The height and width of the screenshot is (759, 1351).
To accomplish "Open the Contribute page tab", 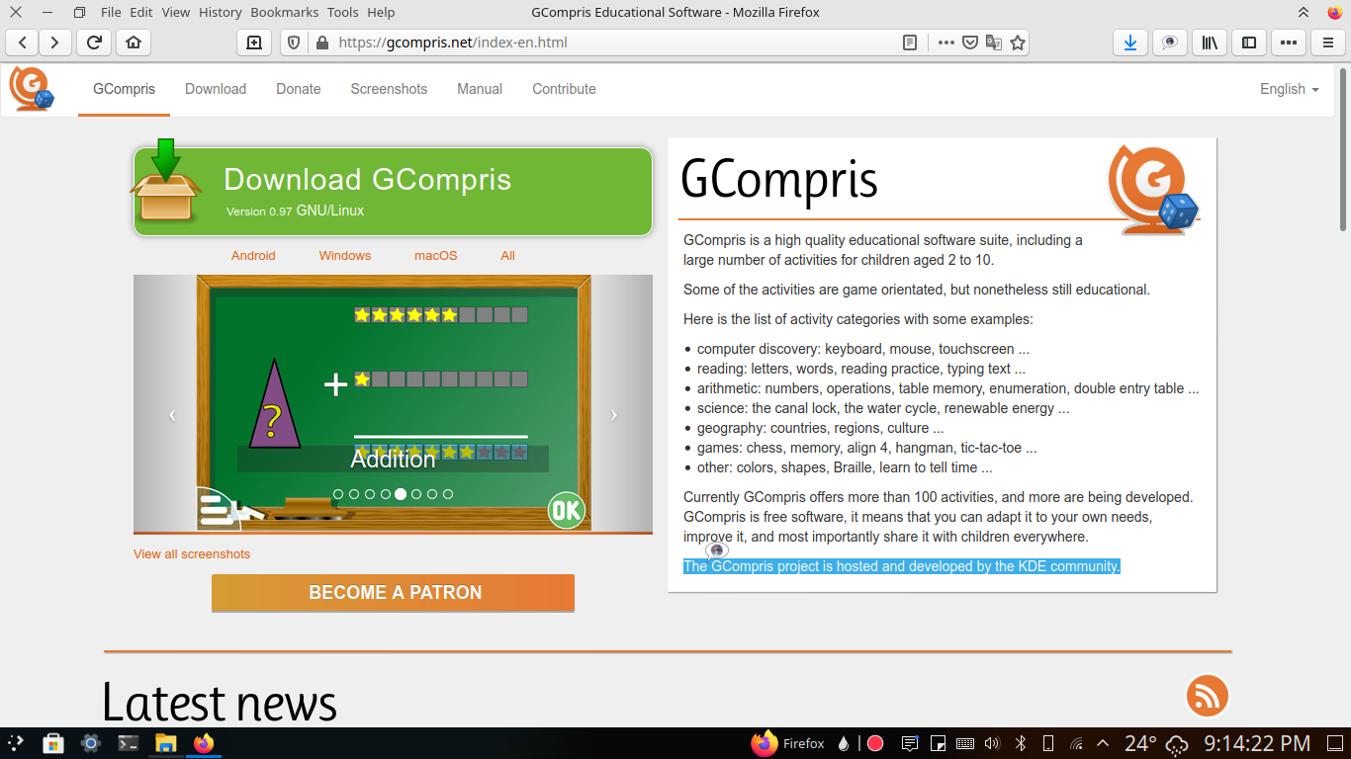I will (564, 89).
